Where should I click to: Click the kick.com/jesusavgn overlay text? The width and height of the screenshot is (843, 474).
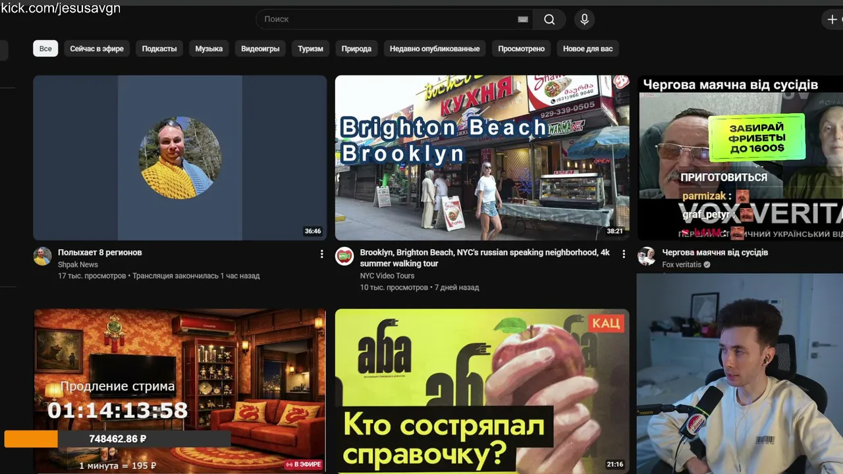61,8
